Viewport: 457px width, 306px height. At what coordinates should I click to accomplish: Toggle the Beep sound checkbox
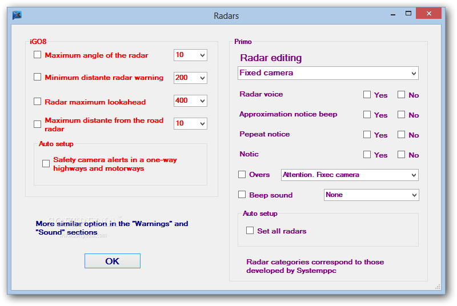tap(242, 195)
